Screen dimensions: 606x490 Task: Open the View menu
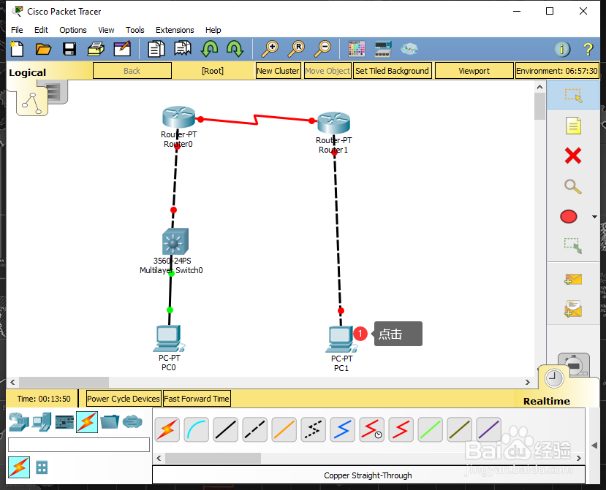pyautogui.click(x=106, y=30)
